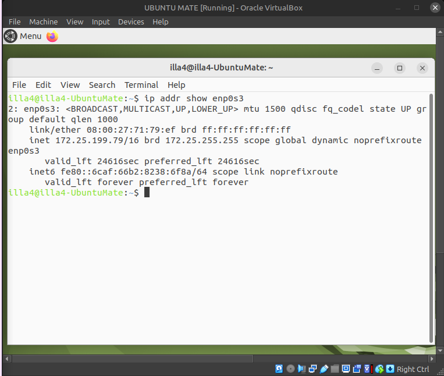Click the USB devices status icon
Viewport: 444px width, 376px height.
324,369
